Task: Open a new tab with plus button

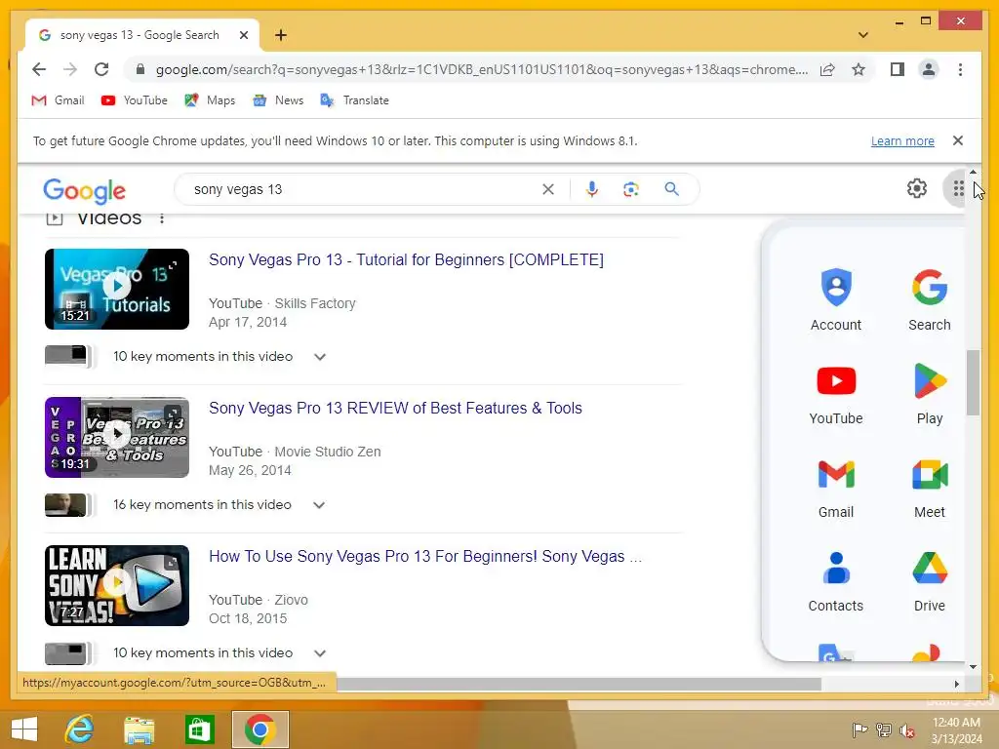Action: coord(280,35)
